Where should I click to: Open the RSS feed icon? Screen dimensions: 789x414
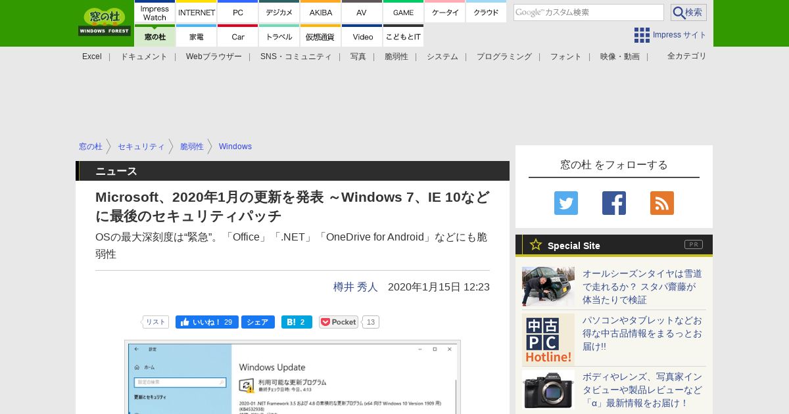662,203
